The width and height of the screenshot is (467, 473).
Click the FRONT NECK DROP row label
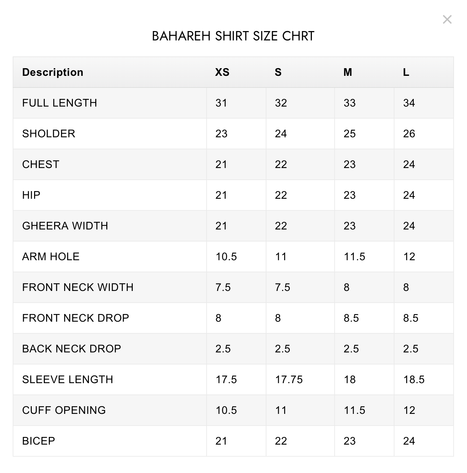pyautogui.click(x=76, y=318)
